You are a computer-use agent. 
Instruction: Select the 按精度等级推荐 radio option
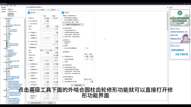coord(63,79)
